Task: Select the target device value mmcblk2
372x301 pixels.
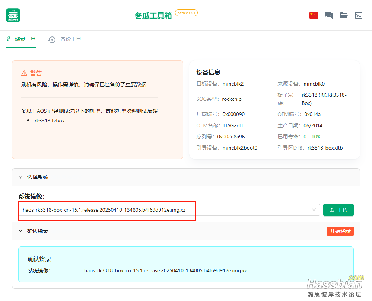Action: (233, 84)
